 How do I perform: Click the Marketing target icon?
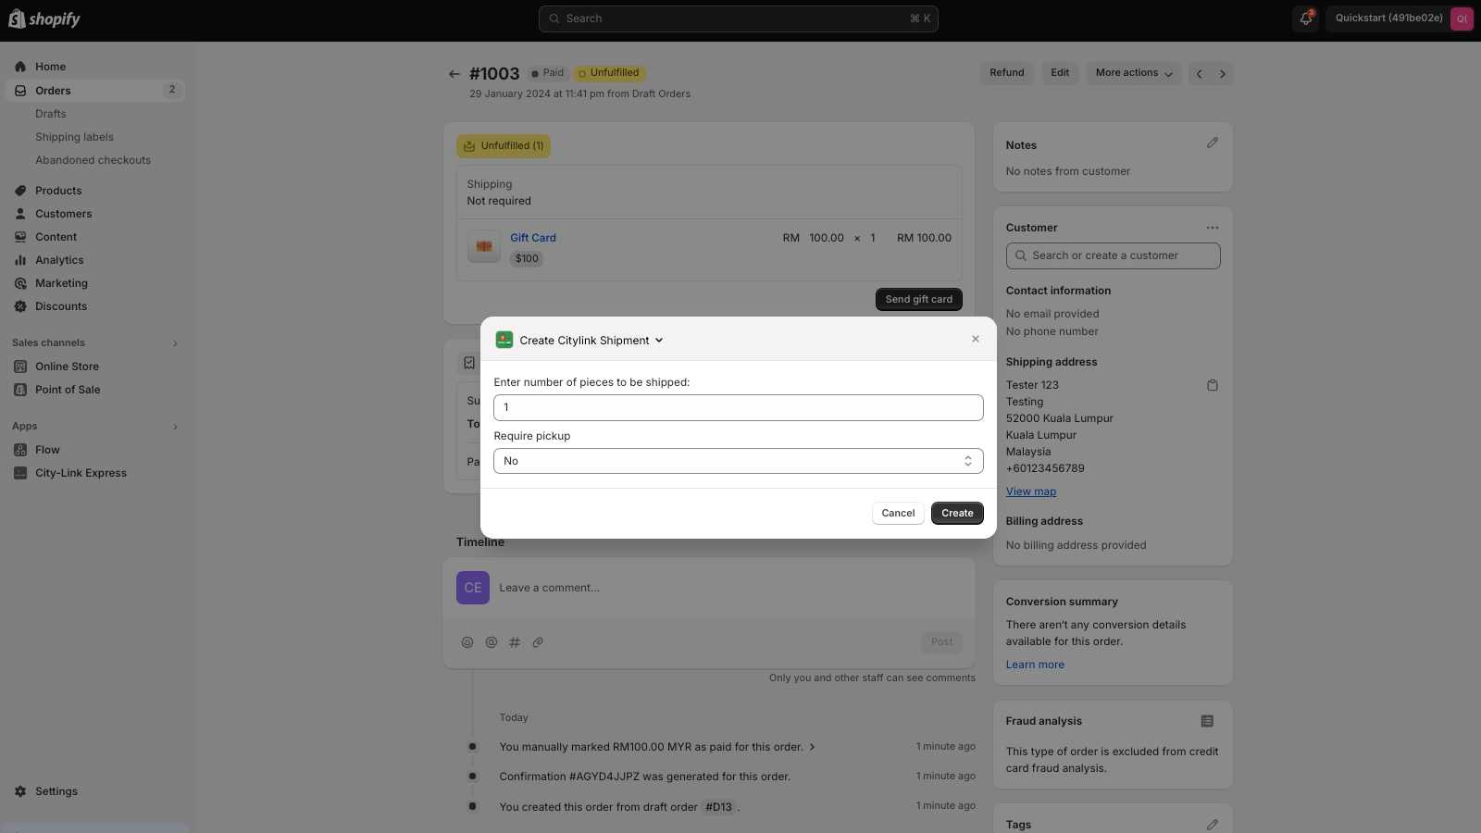pyautogui.click(x=20, y=283)
